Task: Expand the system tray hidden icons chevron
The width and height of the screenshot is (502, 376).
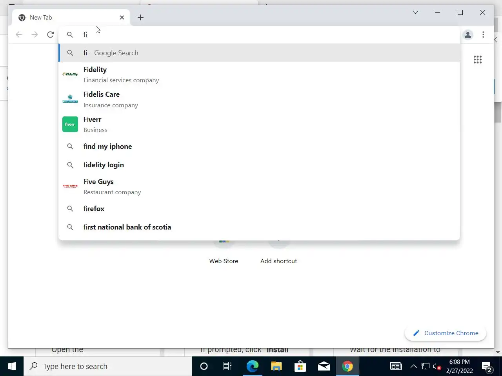Action: [413, 366]
